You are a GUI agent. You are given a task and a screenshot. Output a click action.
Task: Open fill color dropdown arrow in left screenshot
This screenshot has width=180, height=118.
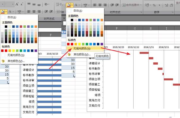point(6,12)
